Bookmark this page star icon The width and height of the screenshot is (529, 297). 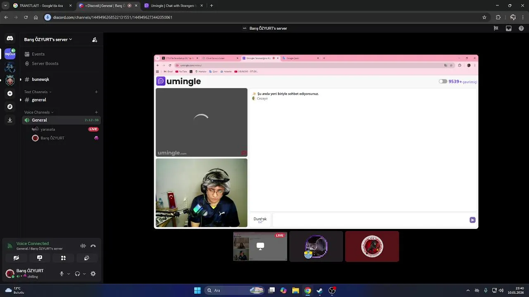coord(484,17)
